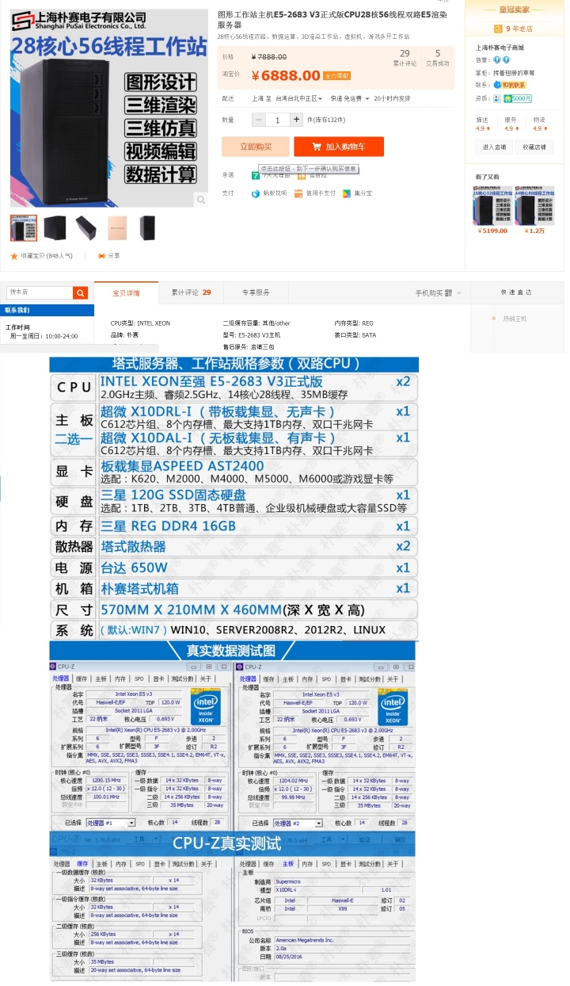Open the 台湾台北中正区 delivery destination dropdown
This screenshot has width=570, height=986.
tap(299, 98)
